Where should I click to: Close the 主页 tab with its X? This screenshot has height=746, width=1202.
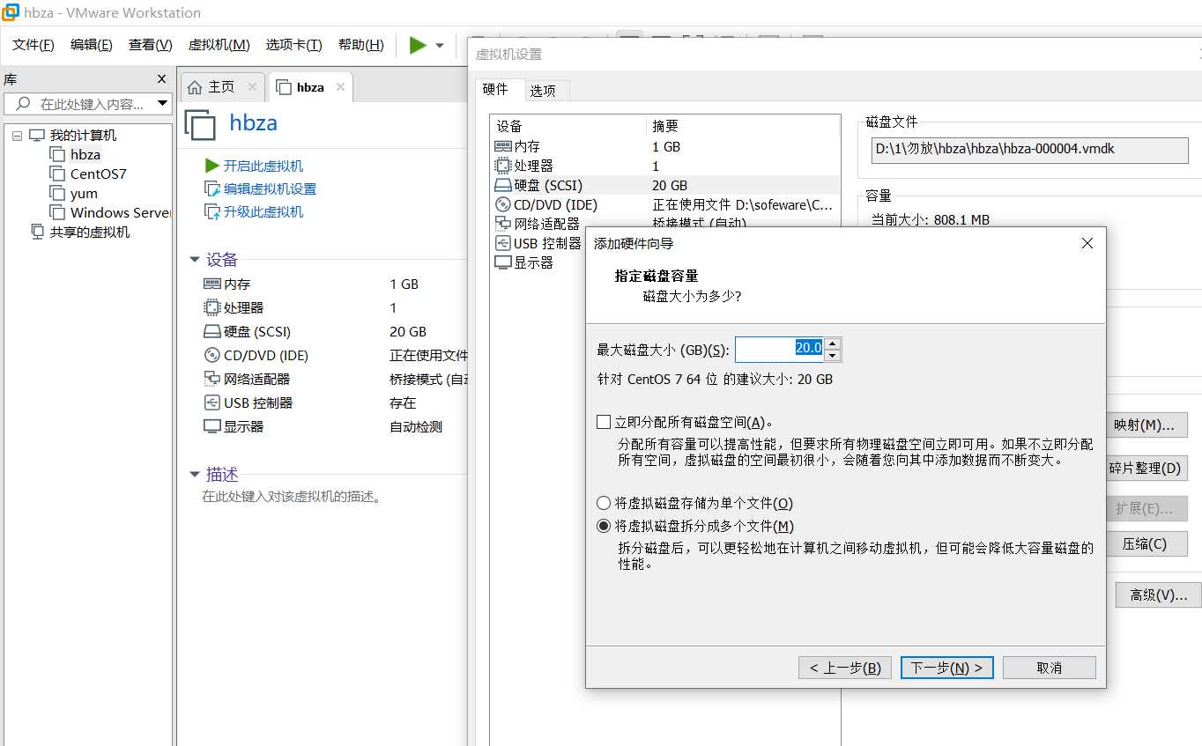(x=252, y=86)
